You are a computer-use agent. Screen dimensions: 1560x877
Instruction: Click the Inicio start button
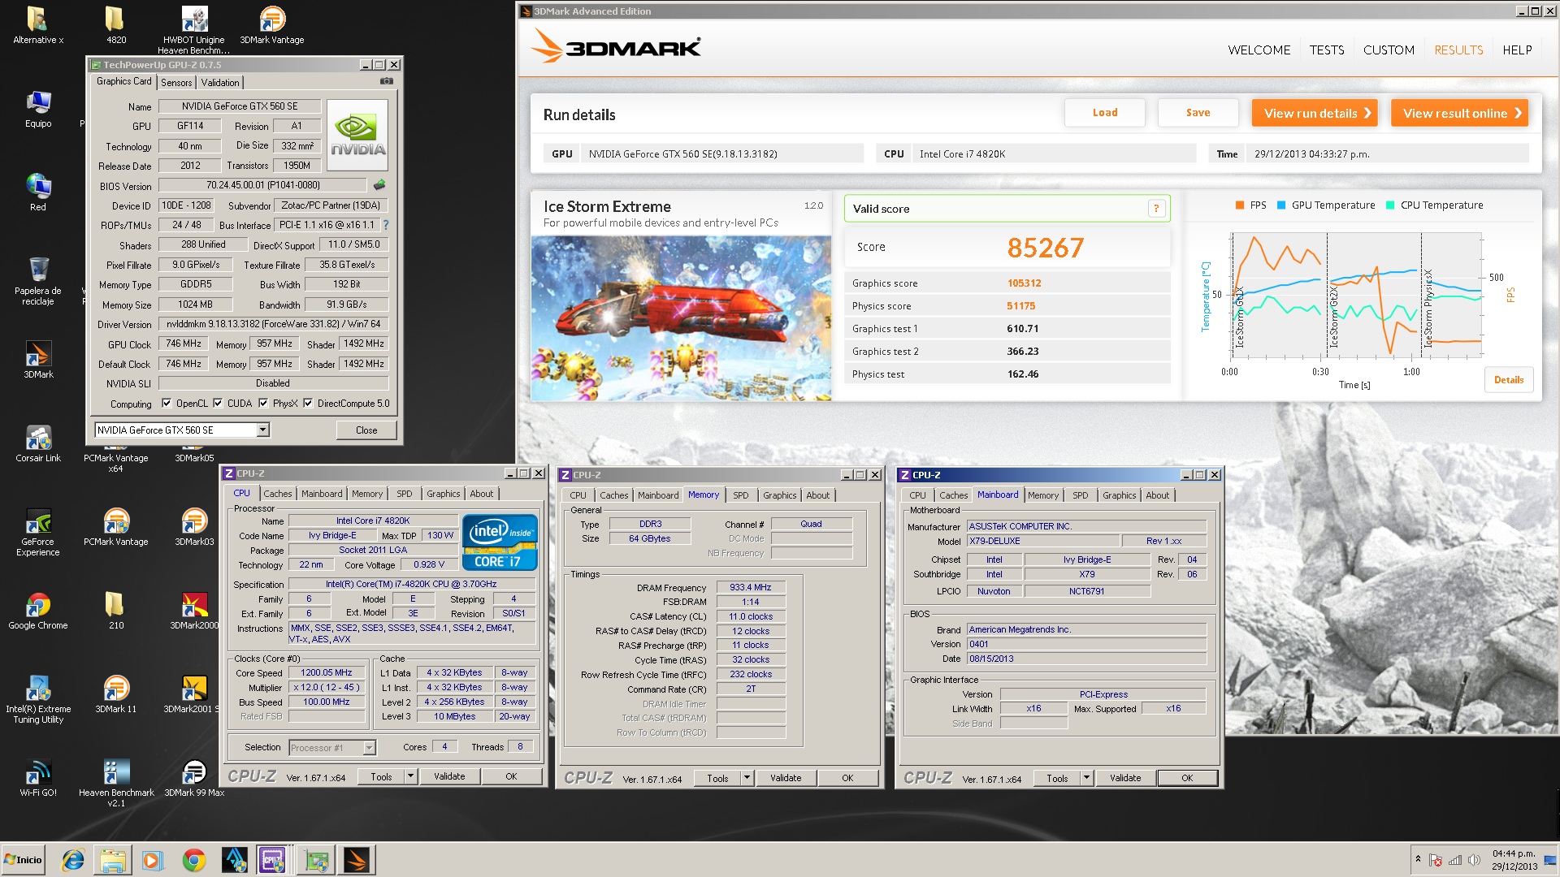[24, 860]
